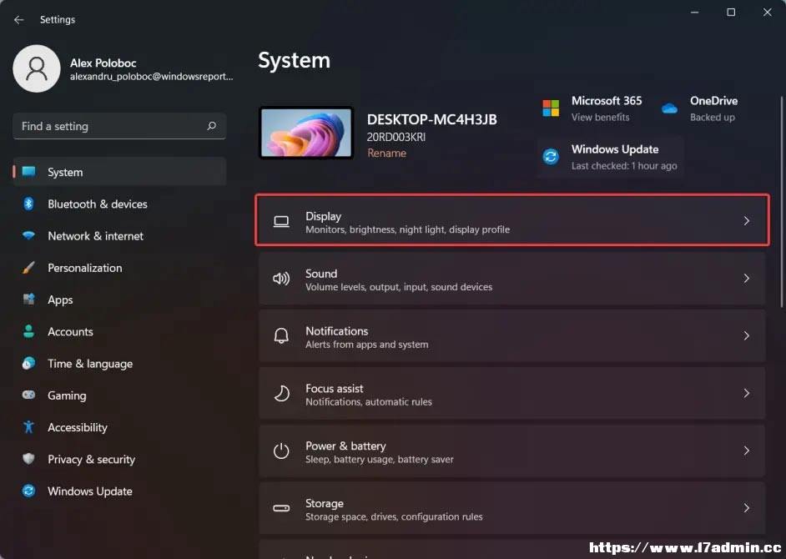
Task: Click the vertical scrollbar on the right
Action: tap(782, 200)
